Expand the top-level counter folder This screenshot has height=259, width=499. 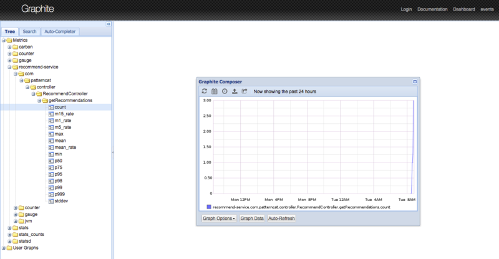coord(9,54)
